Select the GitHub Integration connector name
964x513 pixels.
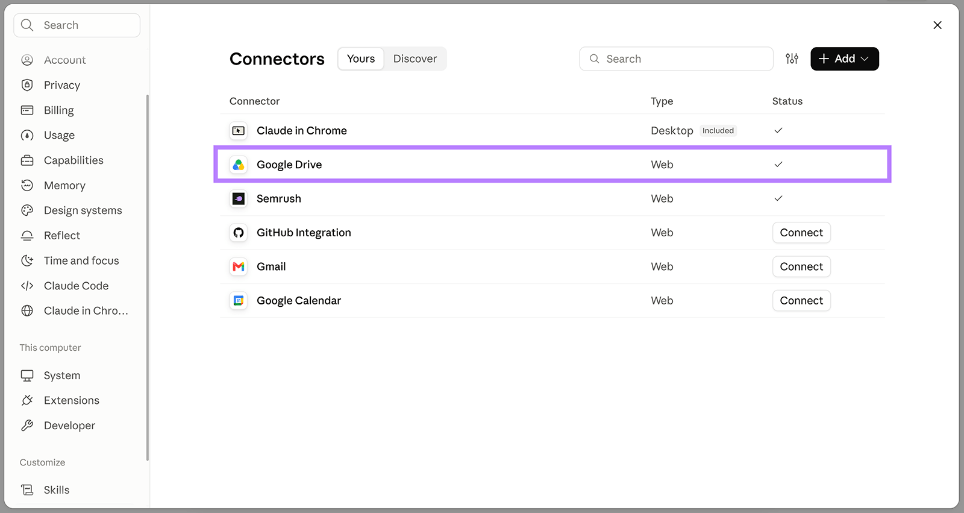click(304, 233)
